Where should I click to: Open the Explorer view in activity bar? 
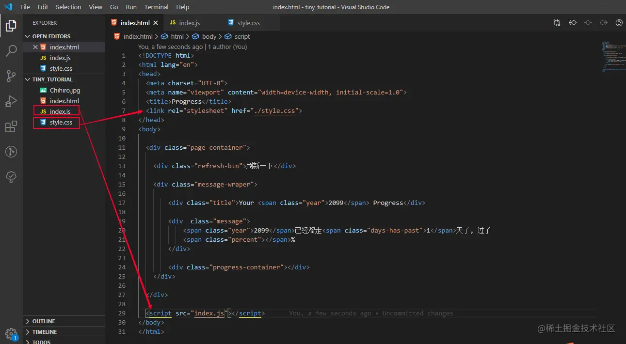coord(11,26)
